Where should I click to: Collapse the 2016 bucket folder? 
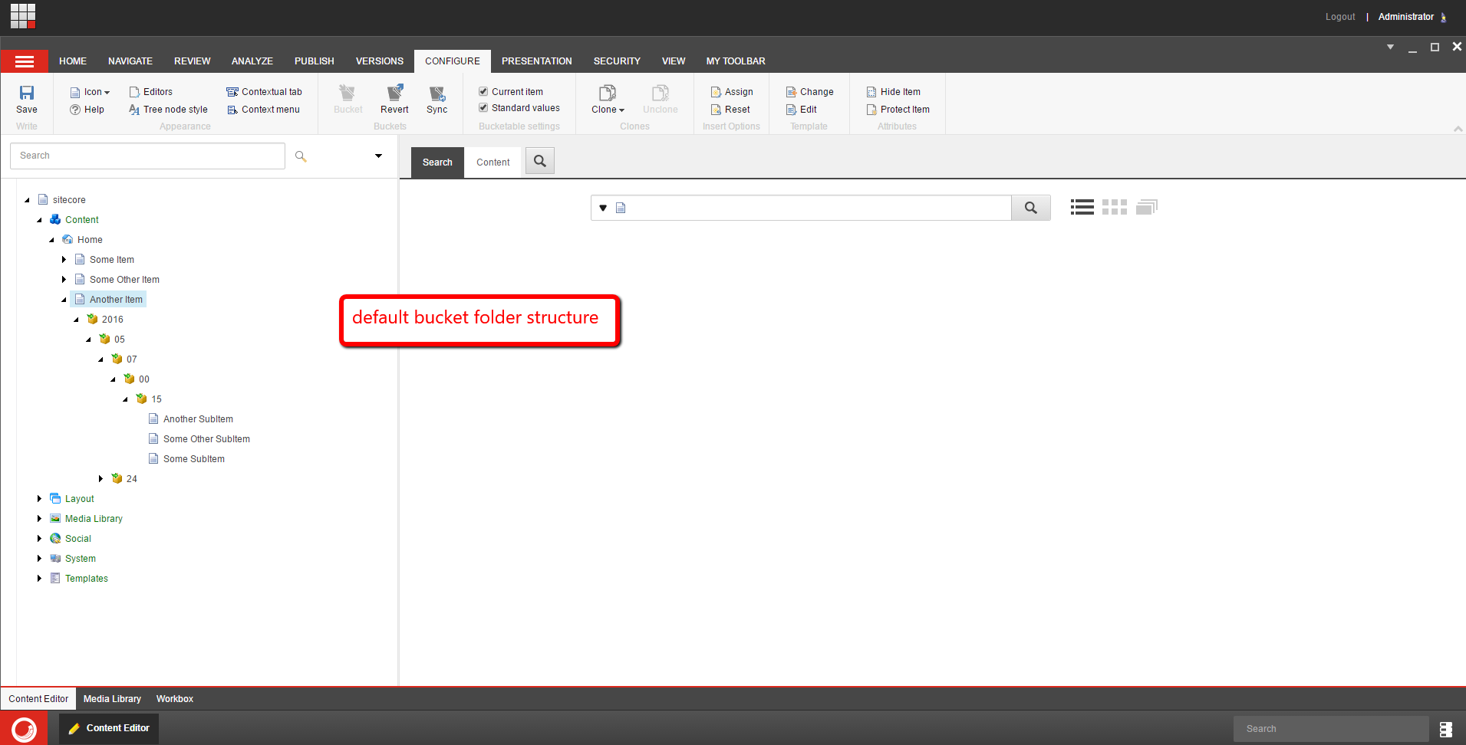click(x=76, y=320)
